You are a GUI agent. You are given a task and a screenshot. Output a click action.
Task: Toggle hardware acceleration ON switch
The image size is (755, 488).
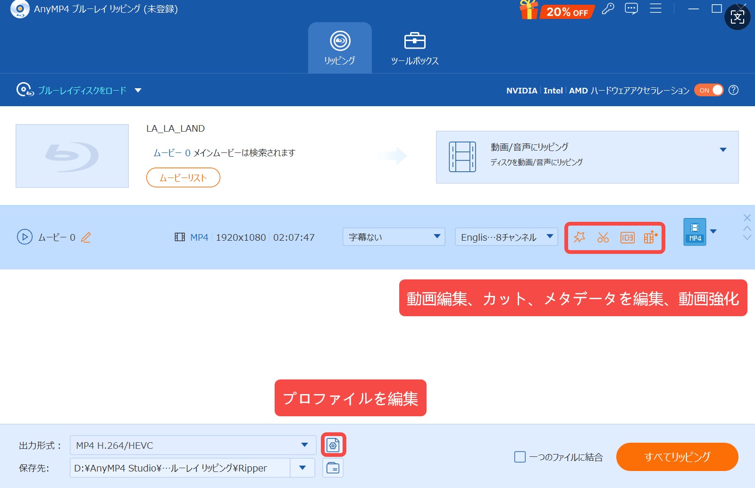tap(708, 90)
